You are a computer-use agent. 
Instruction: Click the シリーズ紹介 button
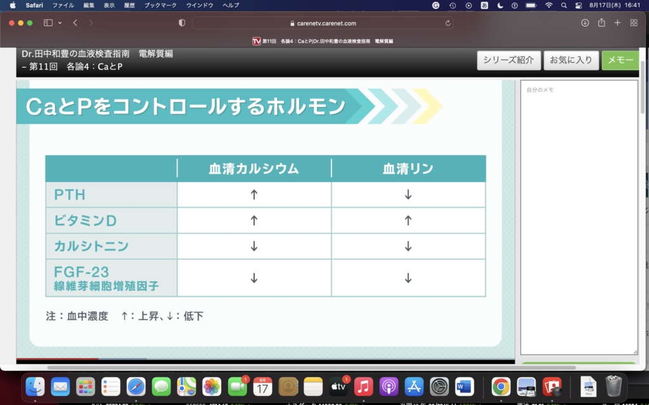(508, 60)
